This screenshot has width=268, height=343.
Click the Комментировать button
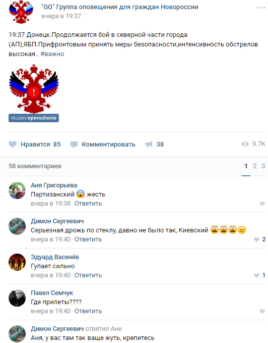coord(108,144)
